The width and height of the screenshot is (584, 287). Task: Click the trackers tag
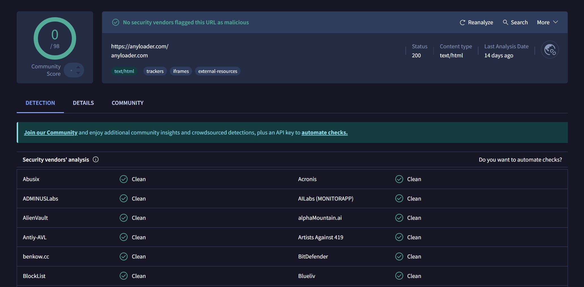(x=155, y=71)
